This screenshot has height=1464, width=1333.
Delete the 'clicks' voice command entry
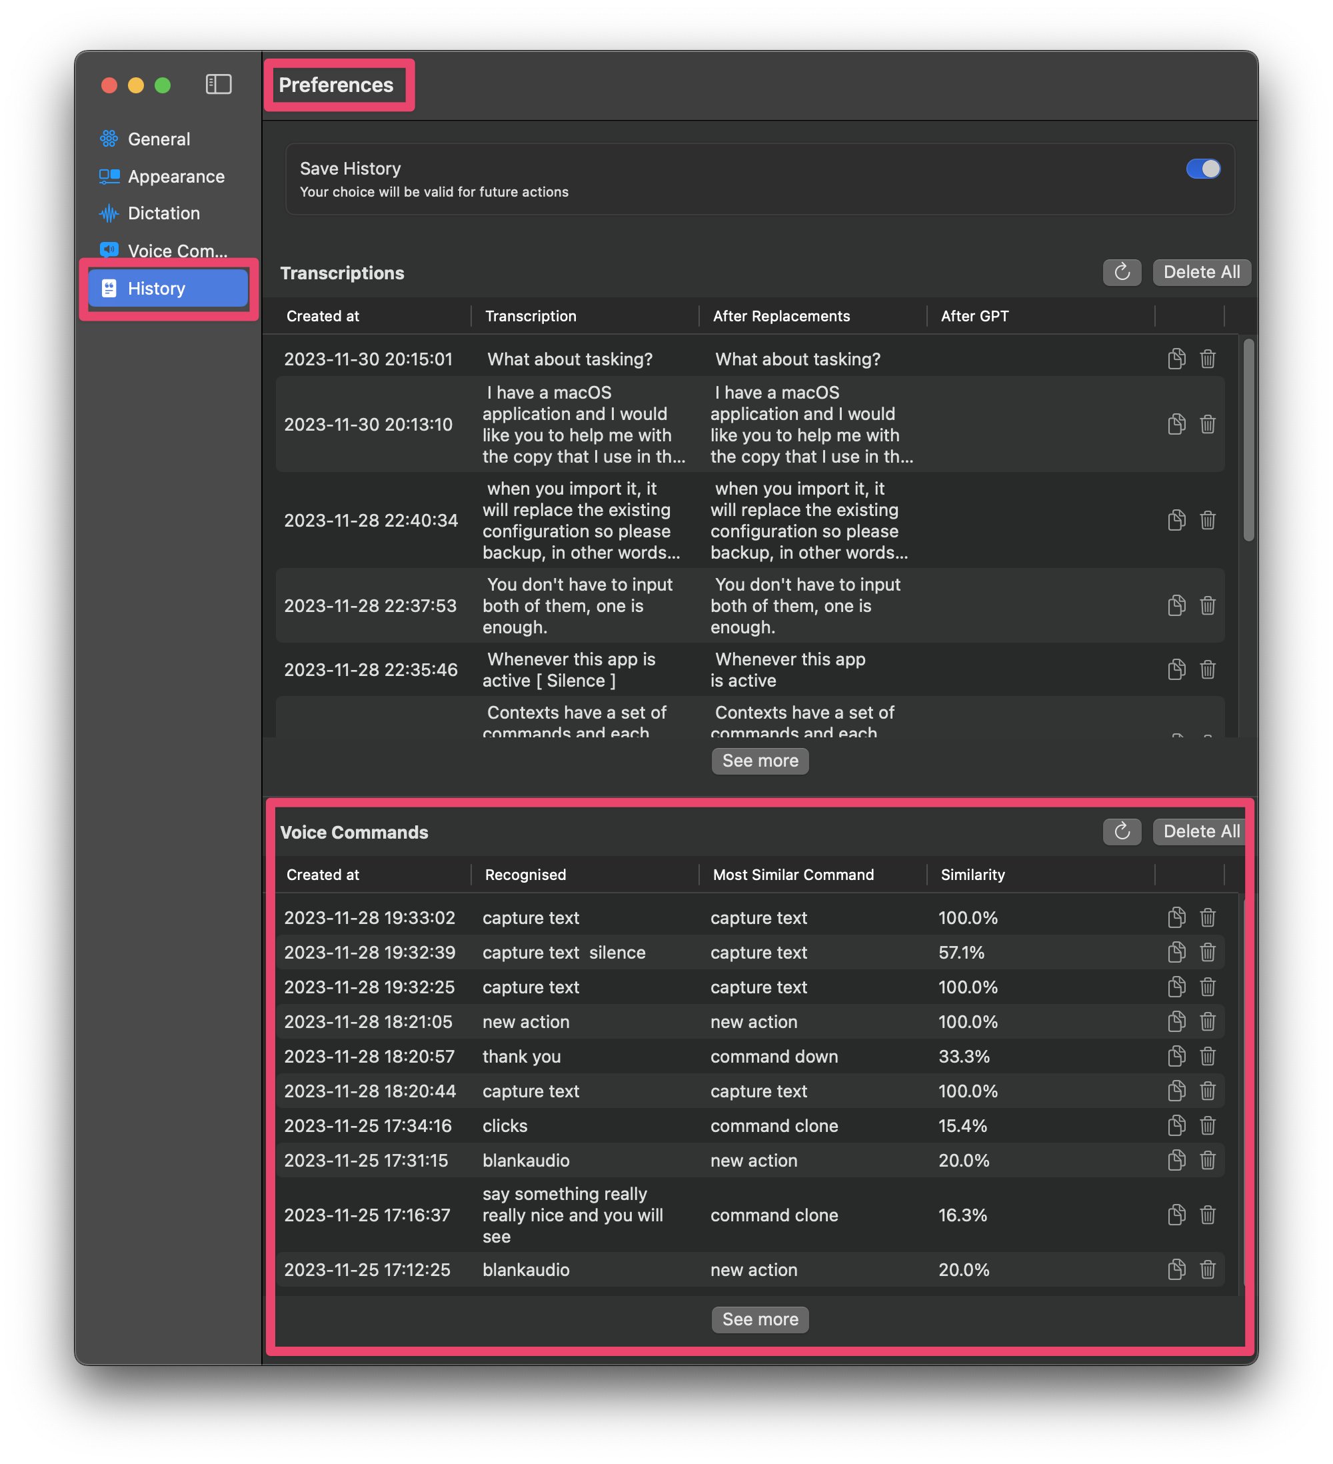pos(1208,1125)
